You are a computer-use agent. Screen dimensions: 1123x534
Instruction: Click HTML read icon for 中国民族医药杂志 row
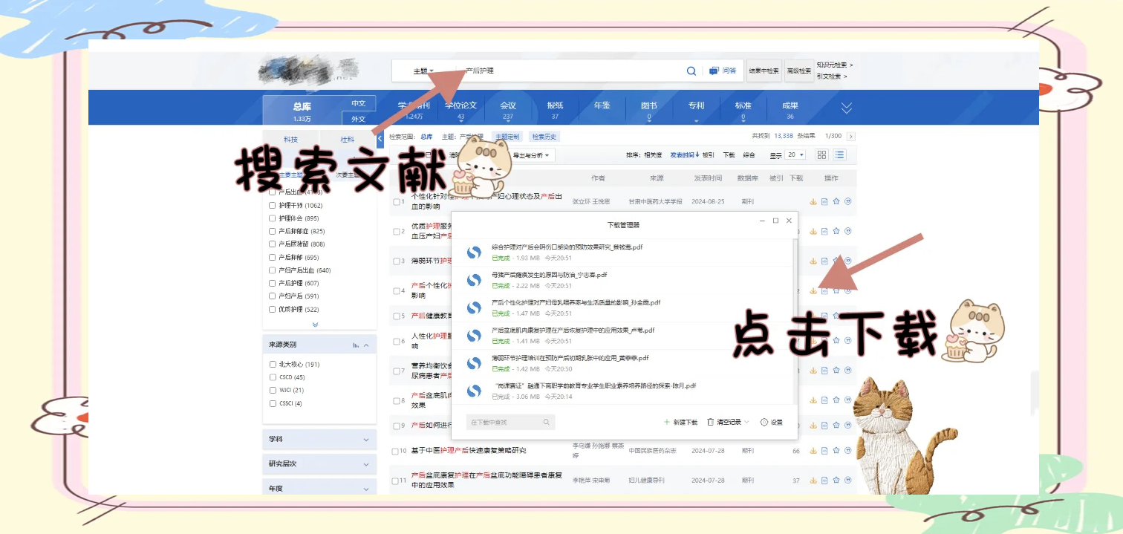pos(824,451)
